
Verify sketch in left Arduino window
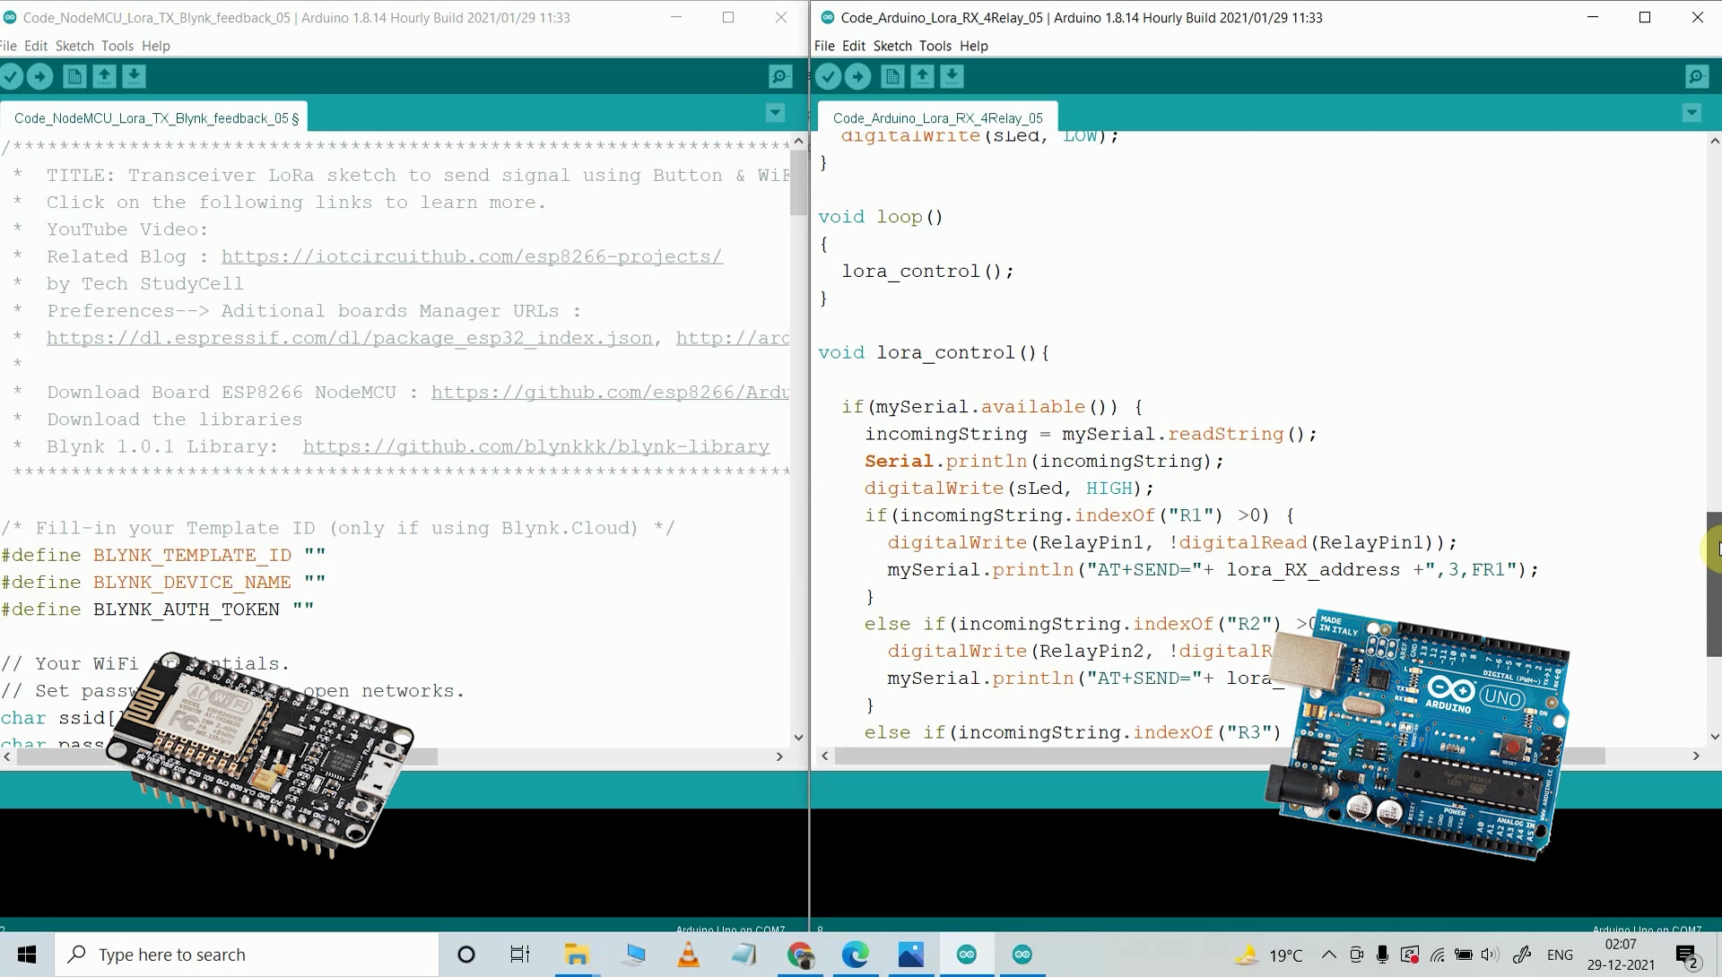(x=13, y=76)
